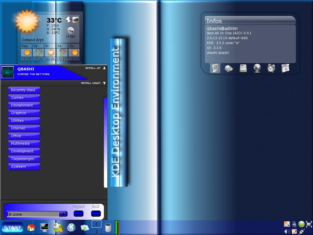
Task: Click the network plug connection tray icon
Action: 302,232
